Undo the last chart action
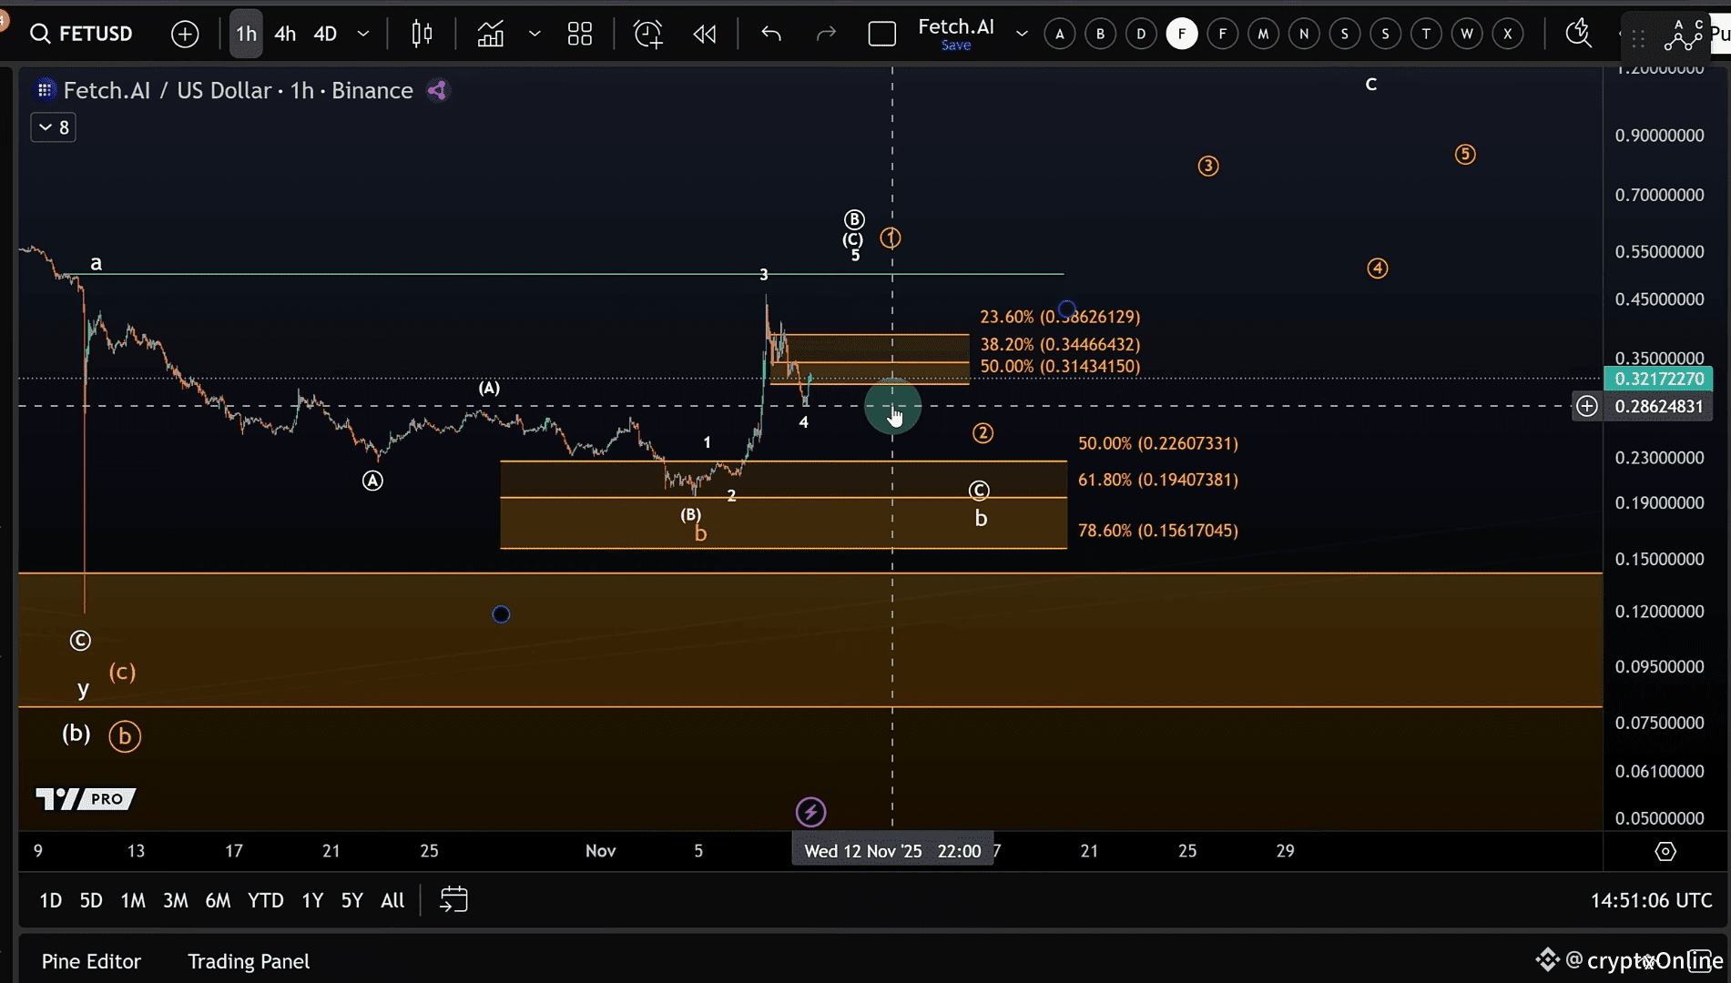This screenshot has height=983, width=1731. (x=771, y=35)
